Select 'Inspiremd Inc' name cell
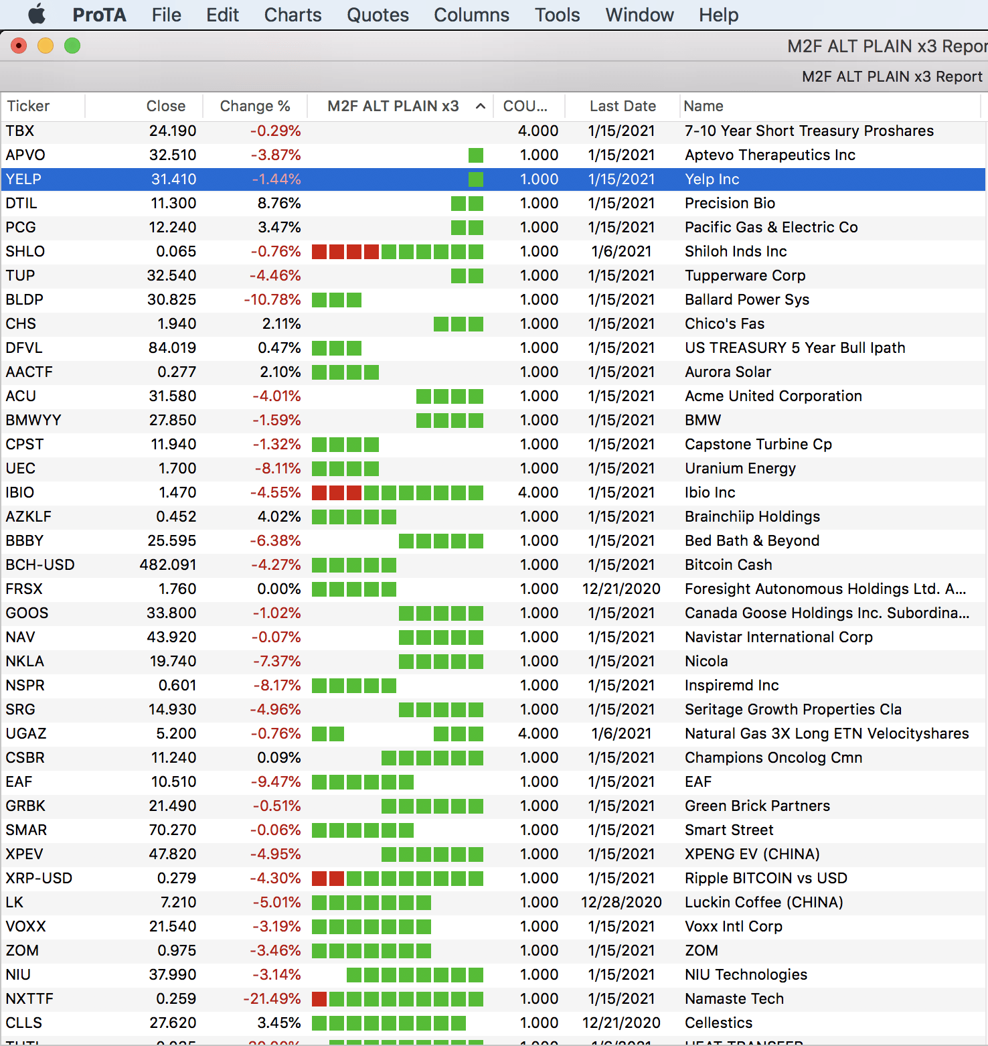Viewport: 988px width, 1046px height. [732, 685]
